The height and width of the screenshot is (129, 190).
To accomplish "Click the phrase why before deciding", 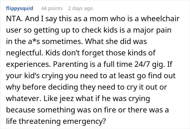I will pyautogui.click(x=42, y=87).
